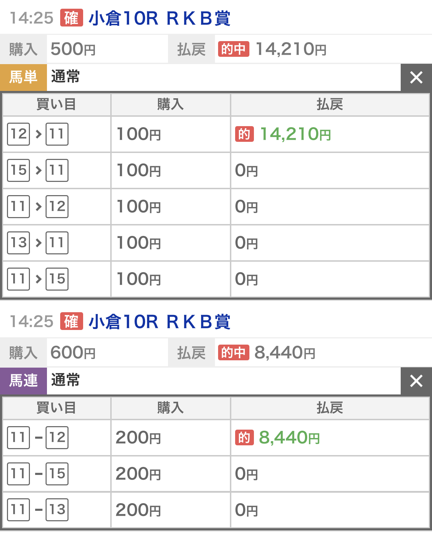Image resolution: width=432 pixels, height=538 pixels.
Task: Tap the 的 hit icon in 11-12 row
Action: (245, 438)
